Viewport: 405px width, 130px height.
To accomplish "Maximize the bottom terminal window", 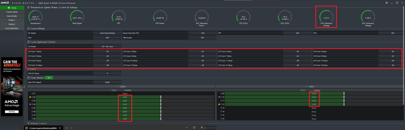I will pos(194,127).
